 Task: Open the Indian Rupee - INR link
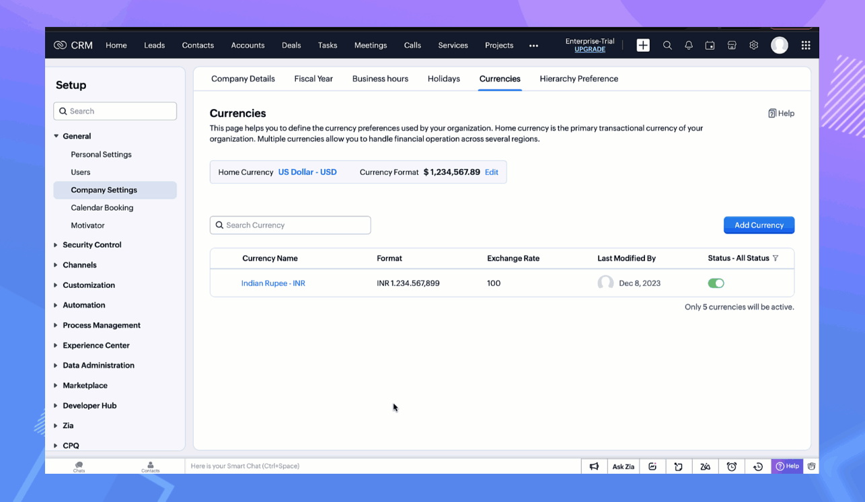pos(273,283)
